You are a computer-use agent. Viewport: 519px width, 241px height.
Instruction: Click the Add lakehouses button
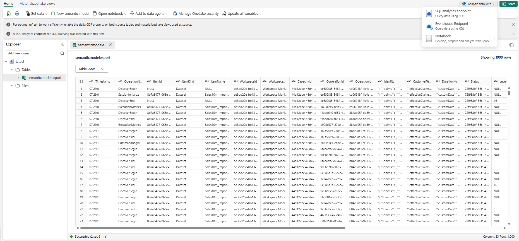pos(19,53)
